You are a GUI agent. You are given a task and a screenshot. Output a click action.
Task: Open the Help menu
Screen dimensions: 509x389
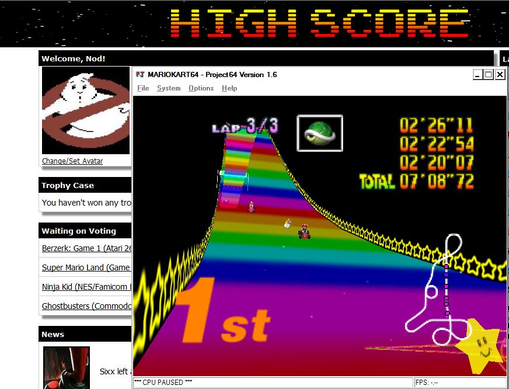pos(229,88)
